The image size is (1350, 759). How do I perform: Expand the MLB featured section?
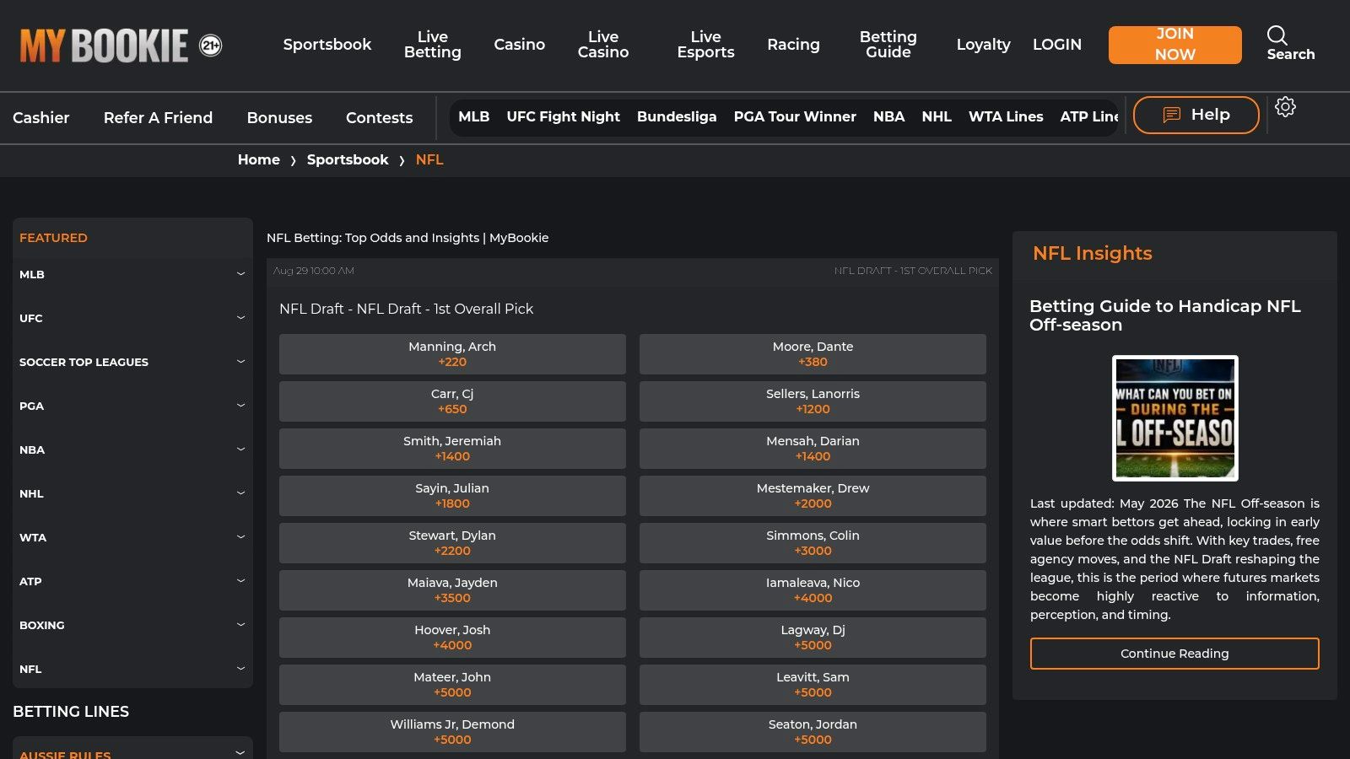pos(132,274)
